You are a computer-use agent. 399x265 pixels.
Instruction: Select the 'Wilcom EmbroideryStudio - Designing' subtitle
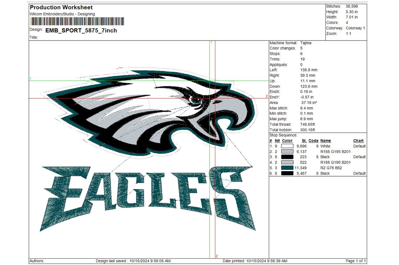click(x=62, y=14)
